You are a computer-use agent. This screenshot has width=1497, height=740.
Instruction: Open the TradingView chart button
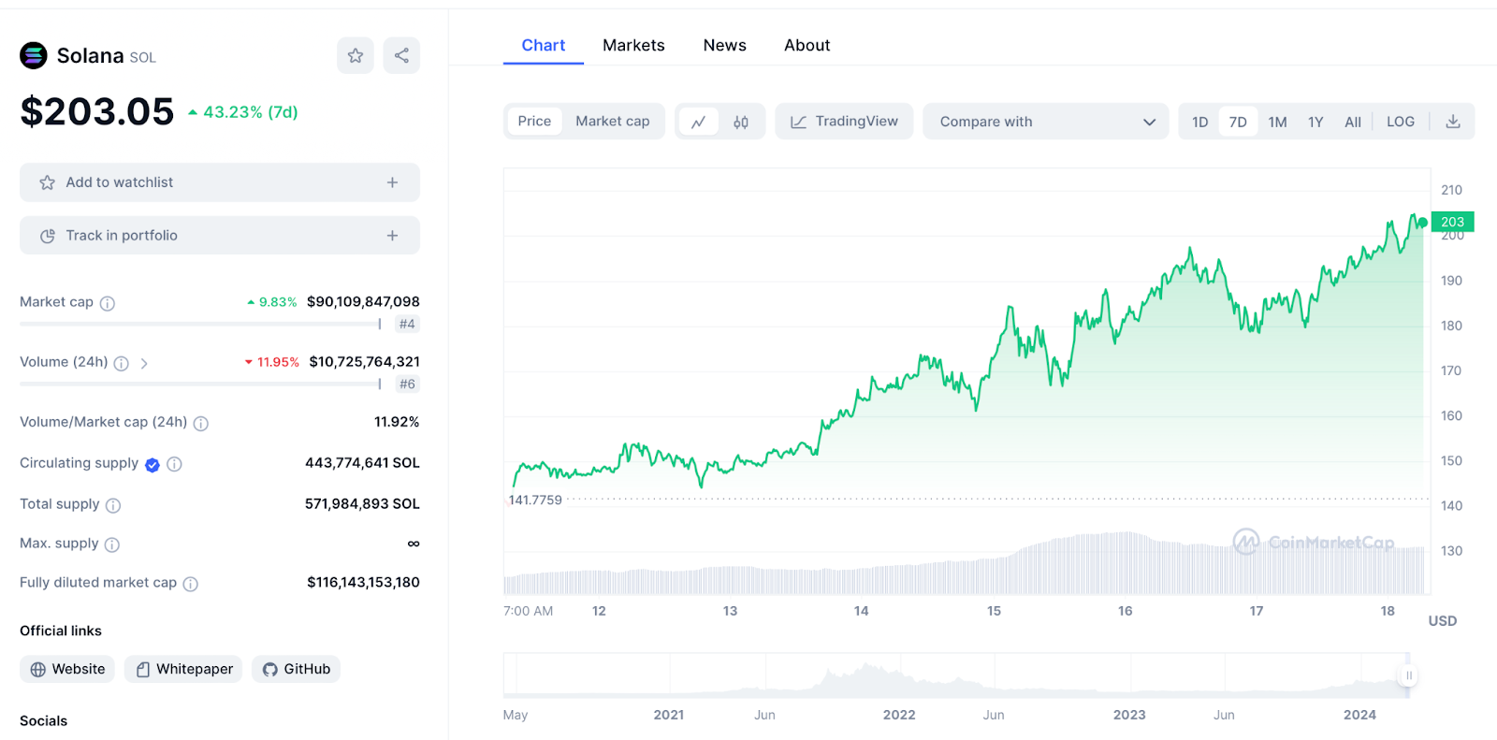(x=844, y=122)
